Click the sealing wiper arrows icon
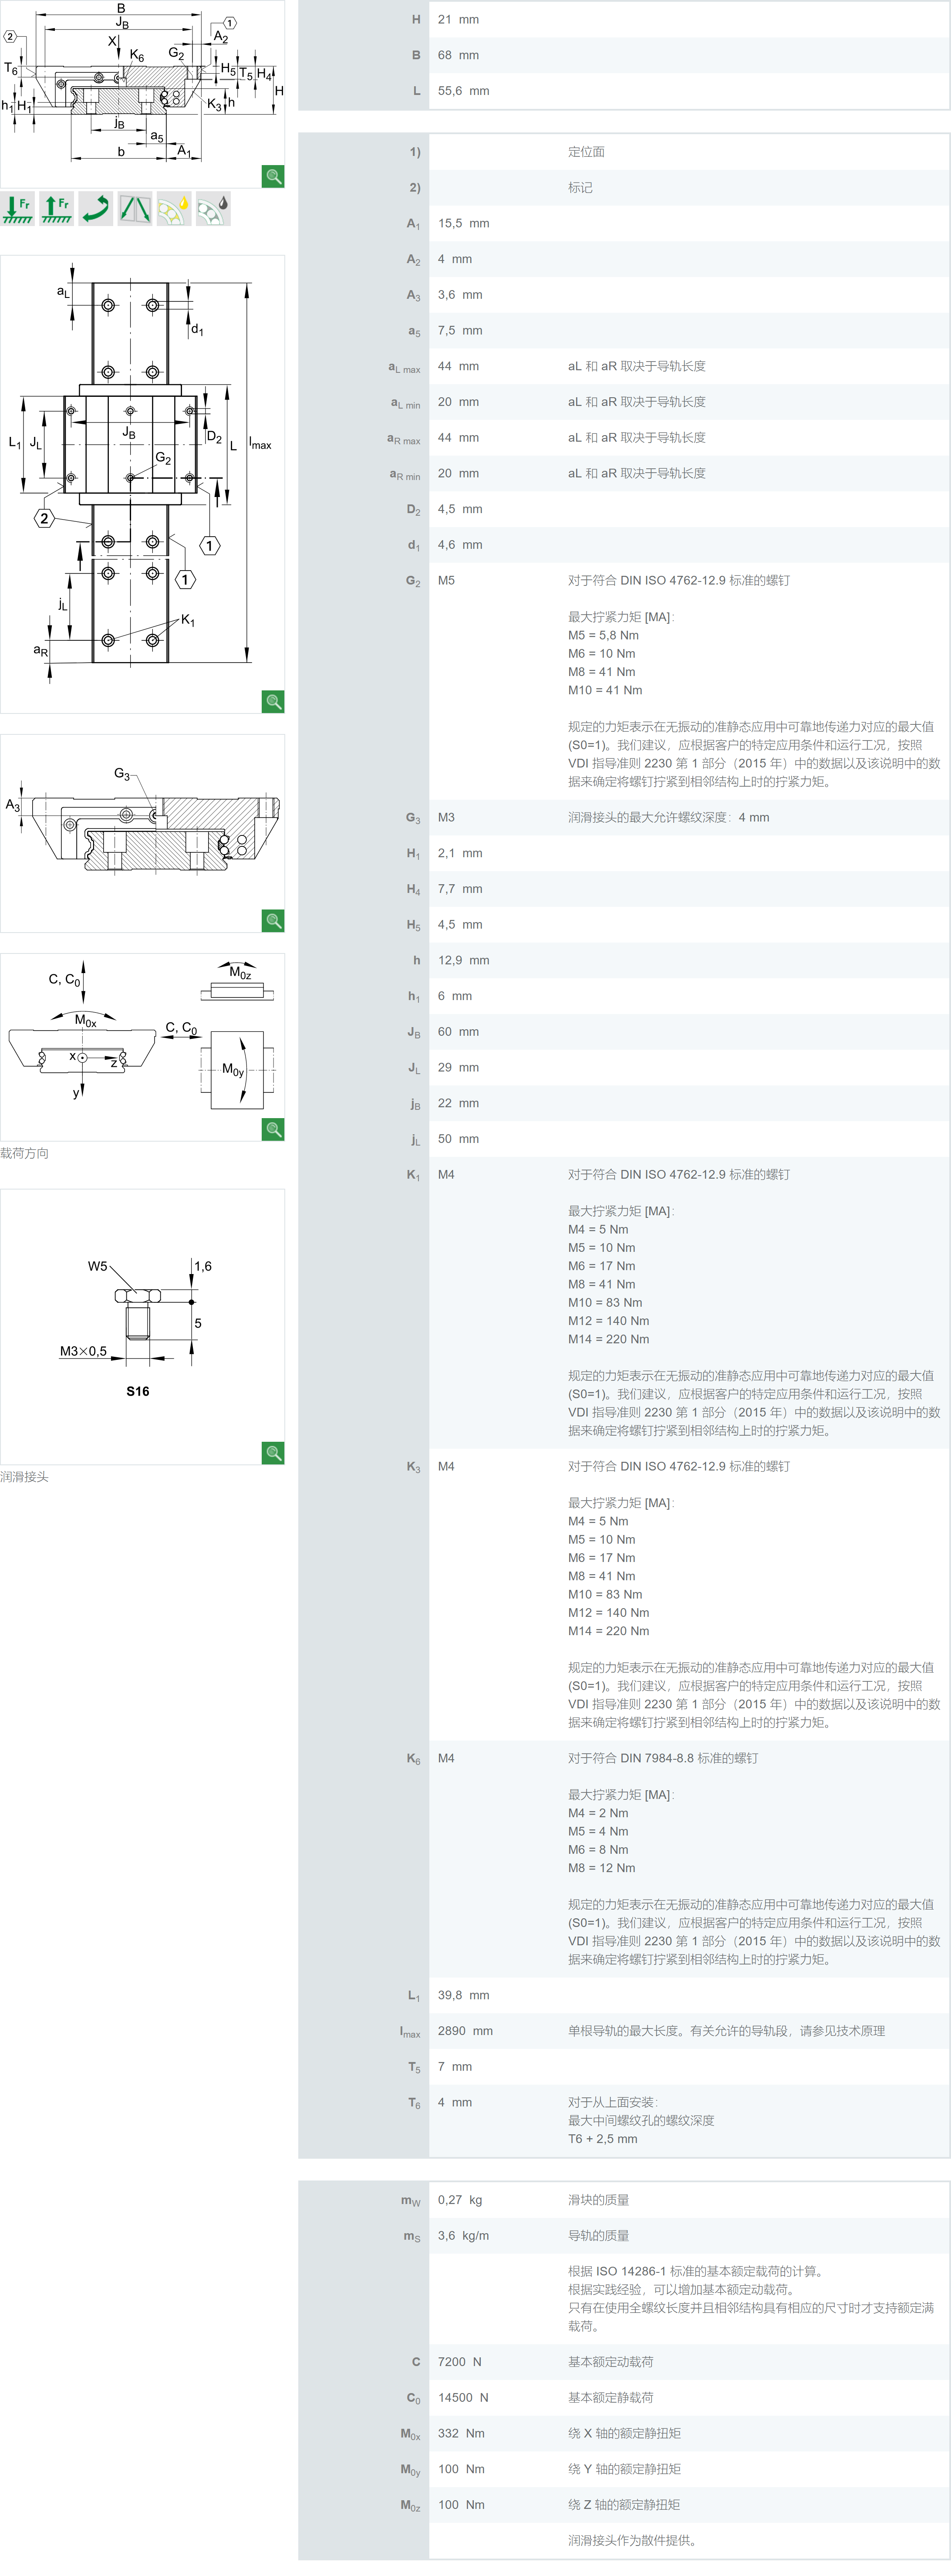 click(x=134, y=208)
